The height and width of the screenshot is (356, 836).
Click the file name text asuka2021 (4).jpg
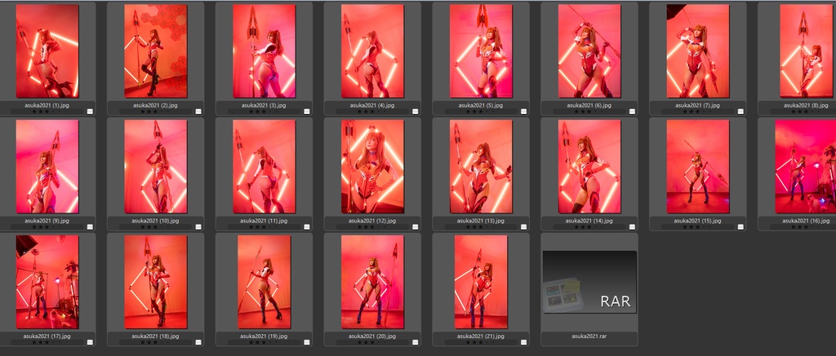coord(372,105)
